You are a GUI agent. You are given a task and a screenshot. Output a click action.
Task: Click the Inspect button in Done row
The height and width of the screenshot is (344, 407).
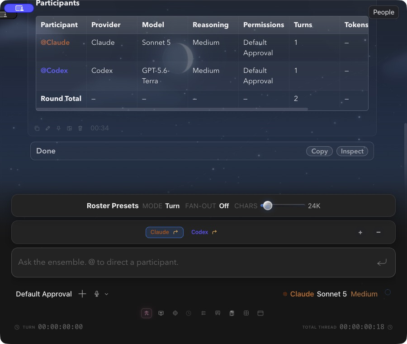[352, 151]
